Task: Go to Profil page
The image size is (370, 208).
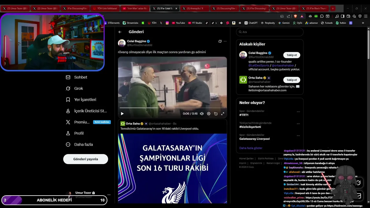Action: [x=75, y=133]
